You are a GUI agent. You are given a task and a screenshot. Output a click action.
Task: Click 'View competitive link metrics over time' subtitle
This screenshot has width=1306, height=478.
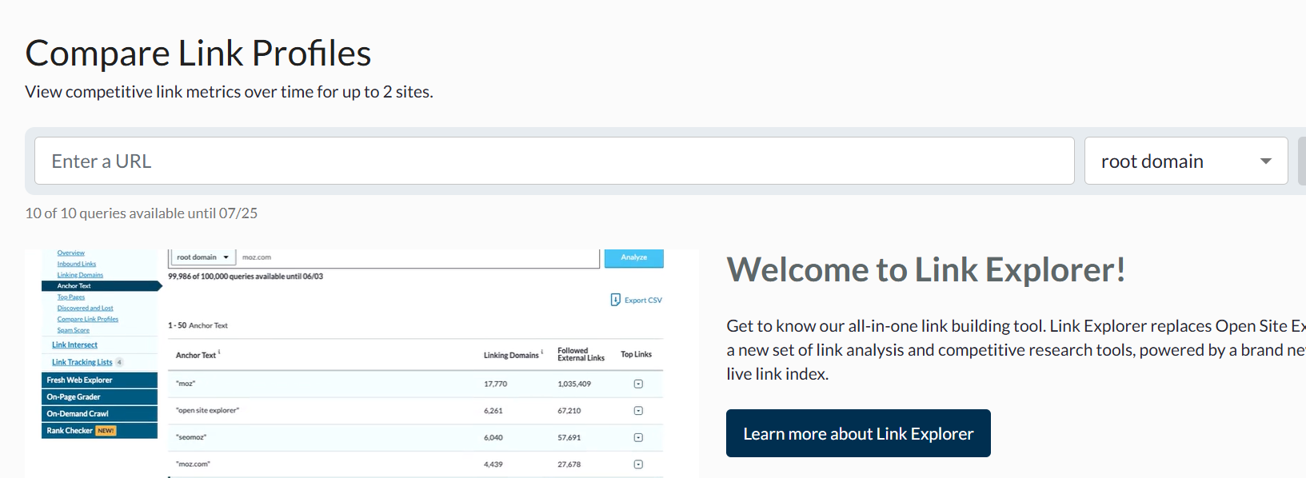click(229, 92)
